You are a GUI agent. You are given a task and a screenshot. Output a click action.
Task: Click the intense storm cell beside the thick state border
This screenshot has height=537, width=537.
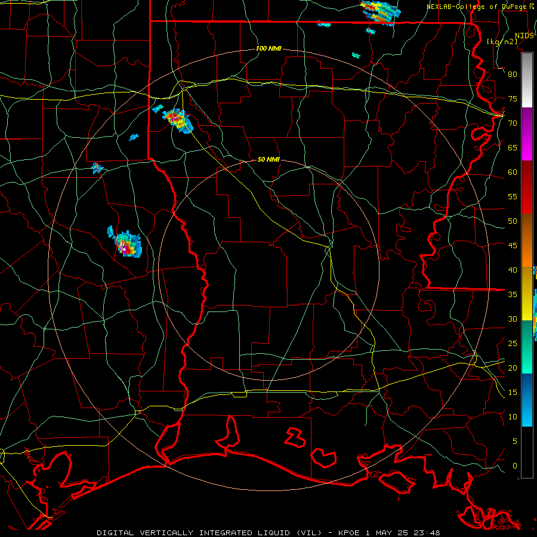[178, 120]
